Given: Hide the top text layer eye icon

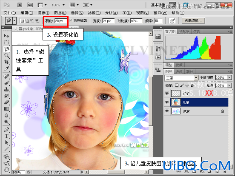Looking at the screenshot, I should tap(166, 94).
